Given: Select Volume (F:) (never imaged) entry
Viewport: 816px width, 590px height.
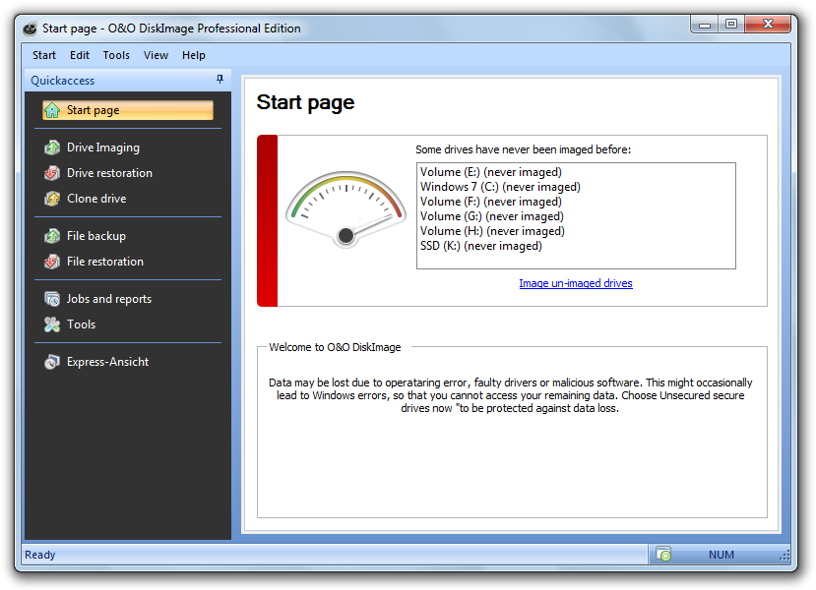Looking at the screenshot, I should 491,202.
